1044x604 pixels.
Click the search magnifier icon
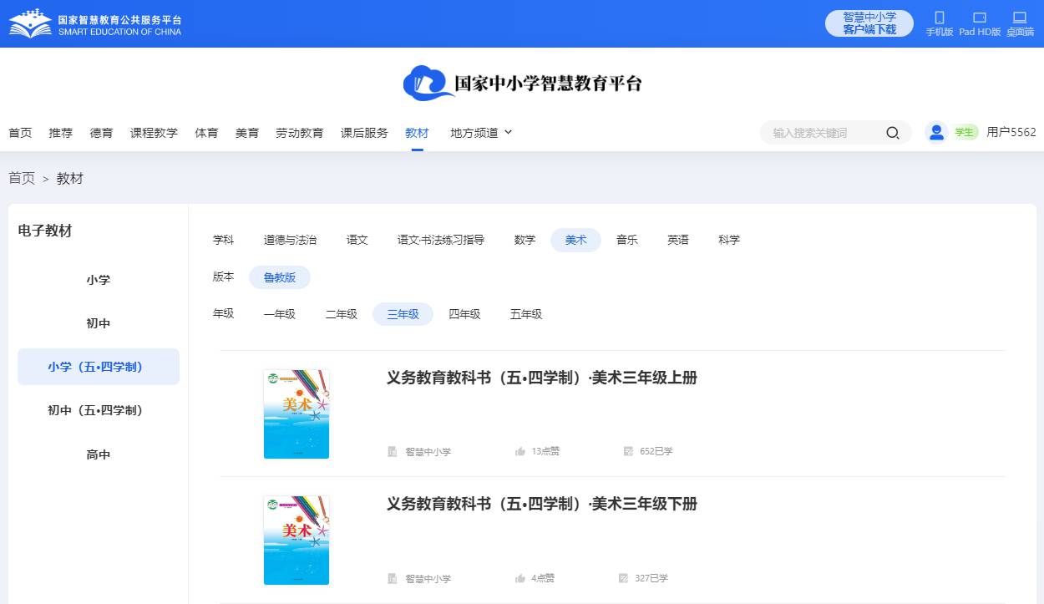(x=893, y=133)
